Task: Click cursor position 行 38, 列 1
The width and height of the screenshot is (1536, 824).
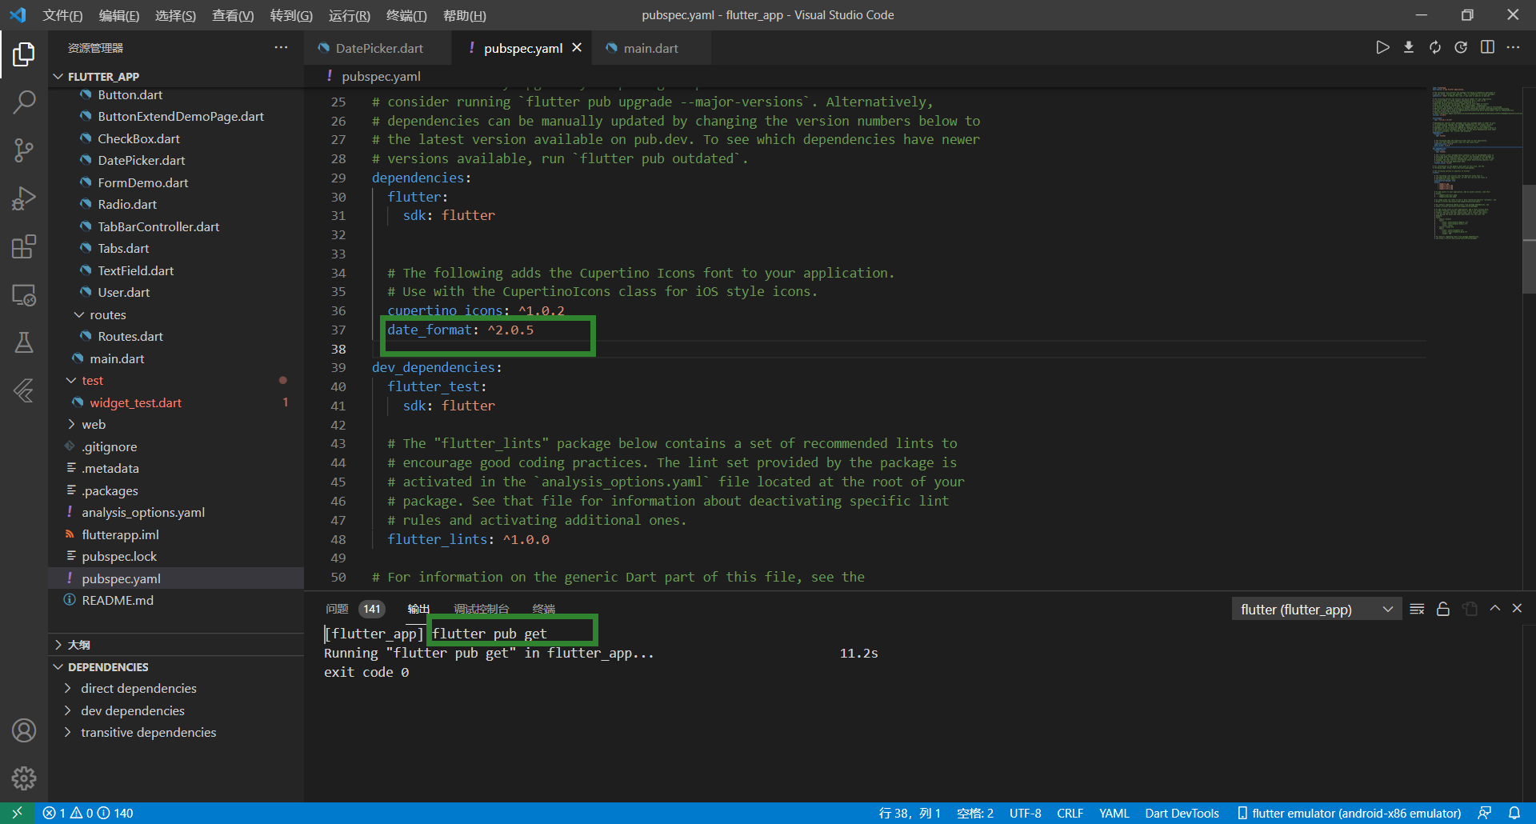Action: point(910,813)
